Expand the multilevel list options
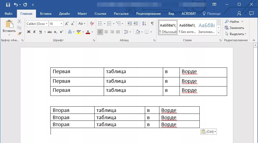 (x=123, y=24)
